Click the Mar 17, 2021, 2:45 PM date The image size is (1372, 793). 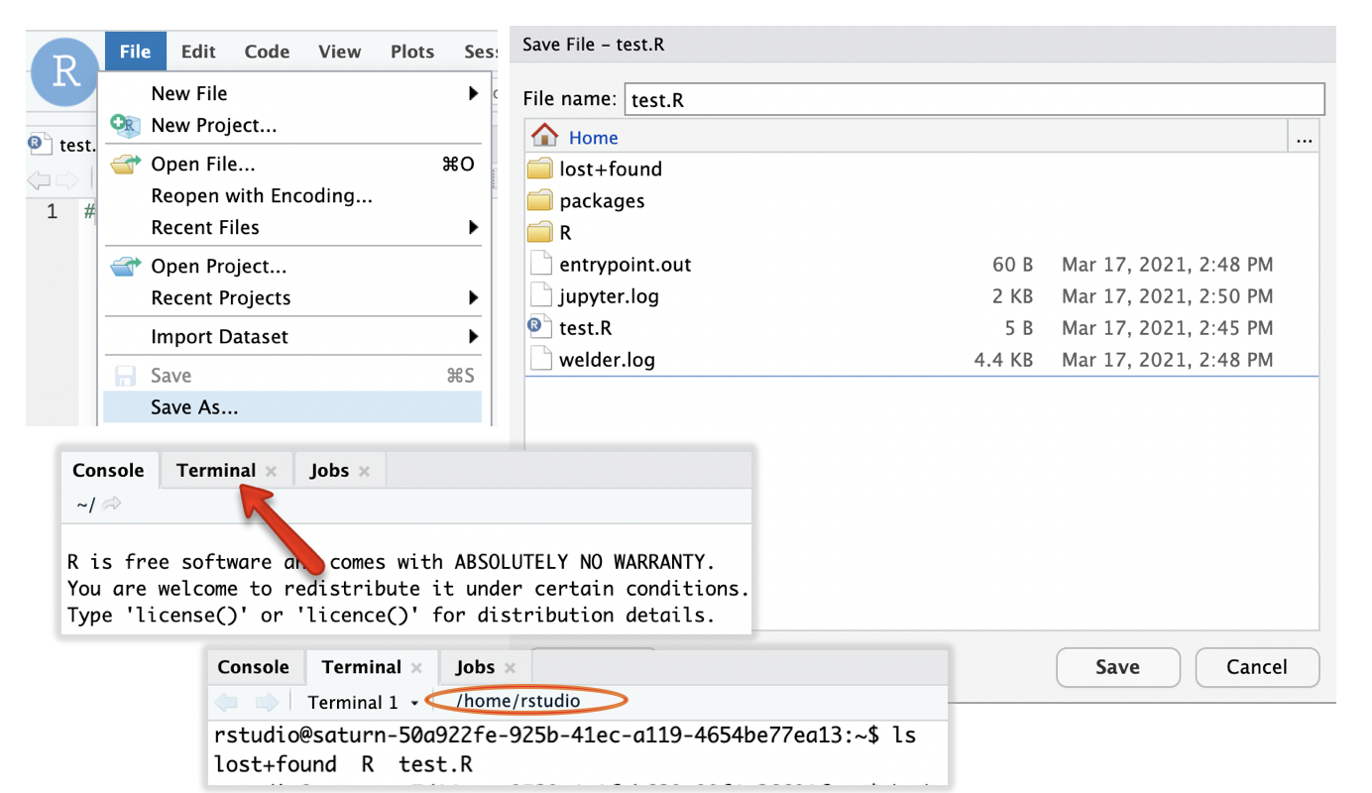[1168, 328]
